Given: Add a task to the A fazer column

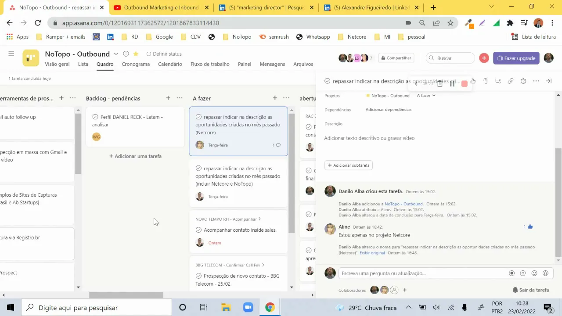Looking at the screenshot, I should point(275,98).
